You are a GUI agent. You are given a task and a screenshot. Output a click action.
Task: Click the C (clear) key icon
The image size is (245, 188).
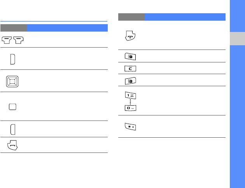tap(129, 69)
